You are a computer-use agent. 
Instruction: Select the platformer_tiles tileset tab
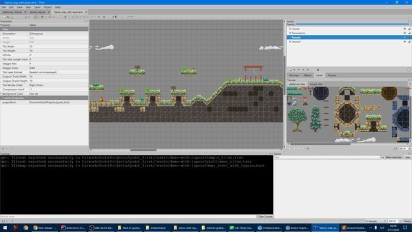[x=297, y=84]
